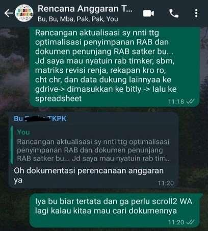This screenshot has height=231, width=208.
Task: Tap sender name Bu TKPK
Action: [40, 119]
